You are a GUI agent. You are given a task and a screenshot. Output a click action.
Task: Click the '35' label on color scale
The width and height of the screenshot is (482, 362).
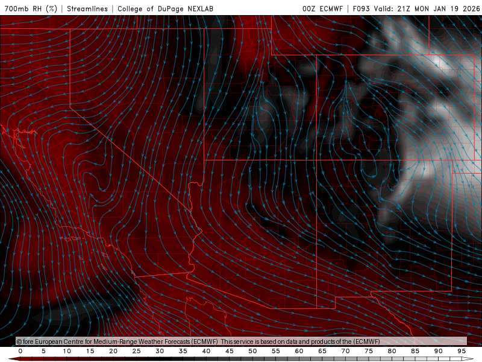(x=183, y=351)
